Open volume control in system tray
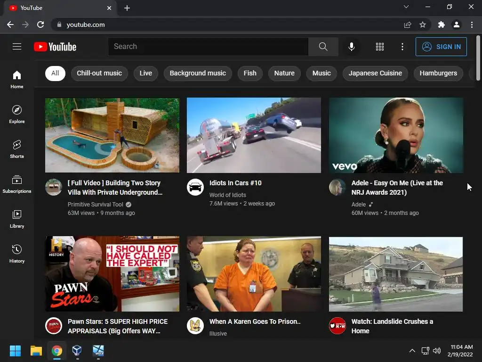 436,351
